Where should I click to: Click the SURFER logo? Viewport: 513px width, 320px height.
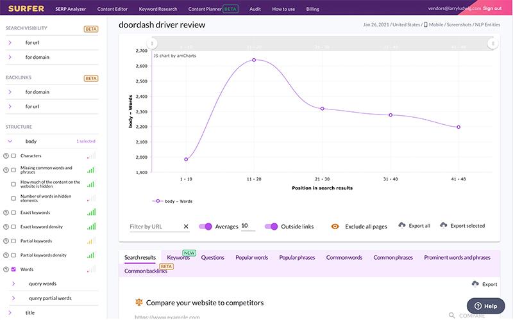click(x=26, y=8)
